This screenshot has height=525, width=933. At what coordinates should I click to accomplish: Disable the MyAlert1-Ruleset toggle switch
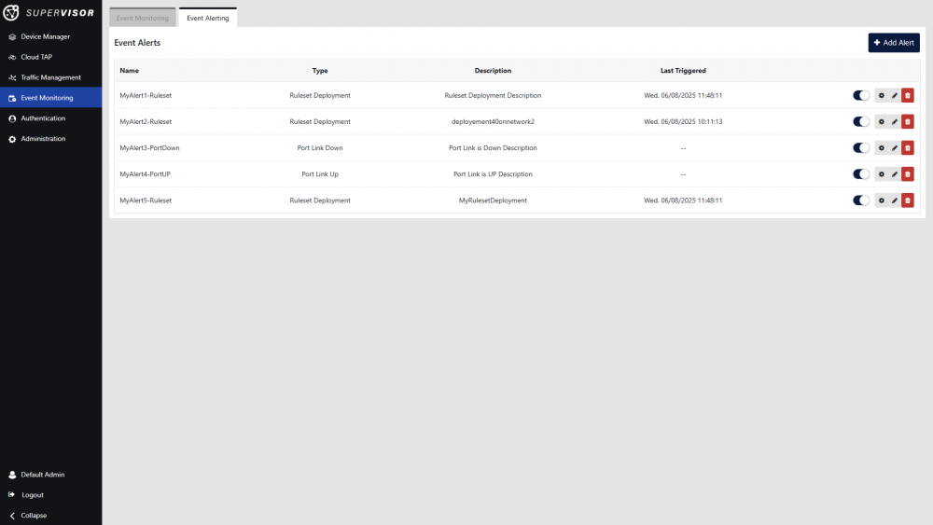pyautogui.click(x=860, y=95)
